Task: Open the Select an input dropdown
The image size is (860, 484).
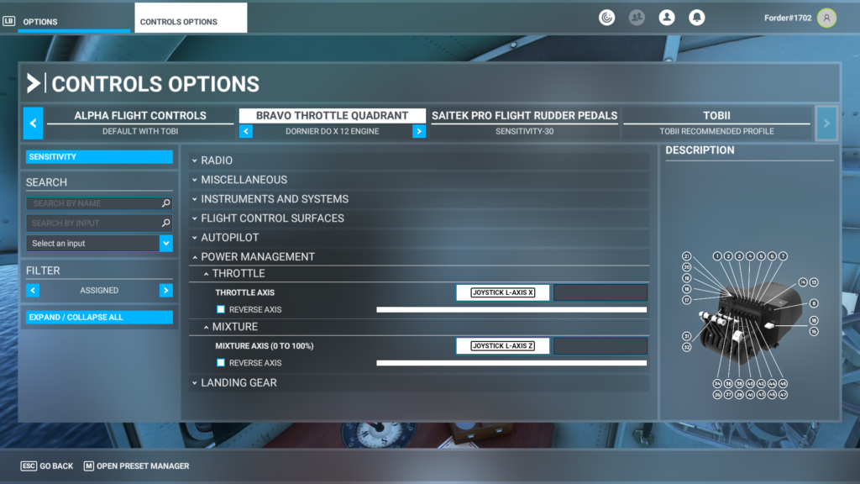Action: click(99, 243)
